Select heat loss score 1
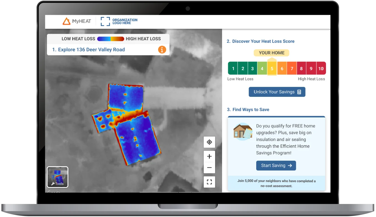 coord(233,69)
